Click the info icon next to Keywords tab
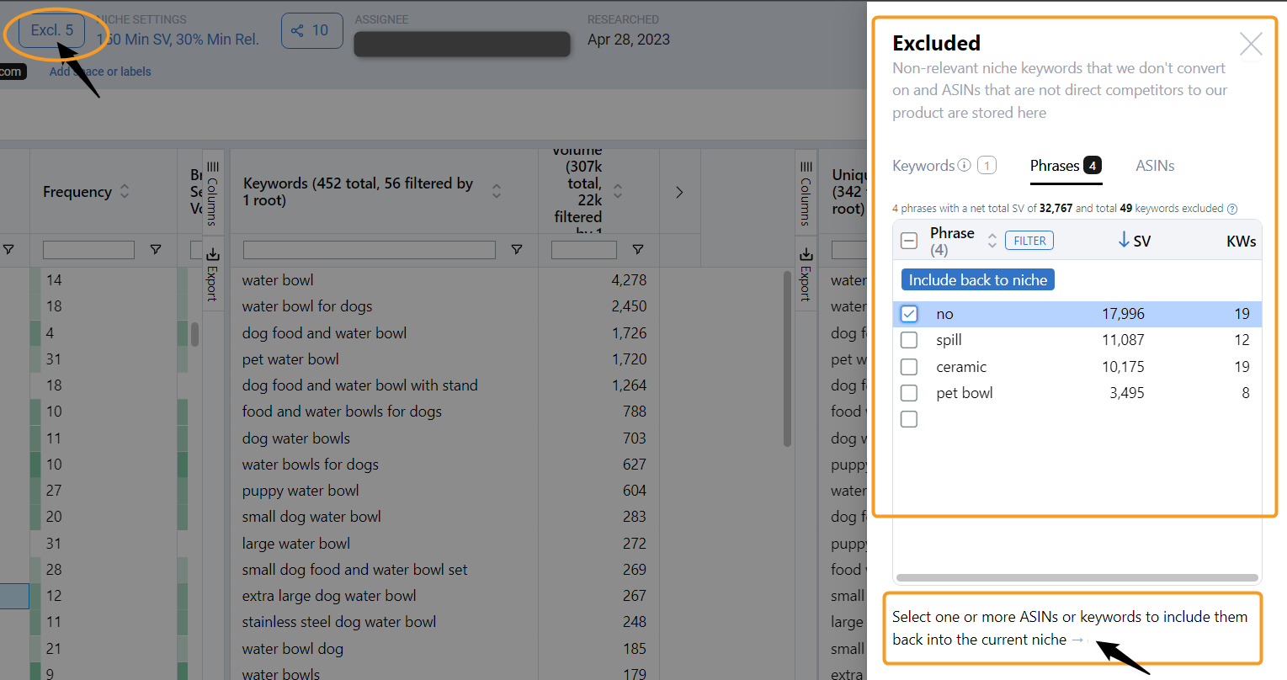1287x680 pixels. pyautogui.click(x=965, y=166)
